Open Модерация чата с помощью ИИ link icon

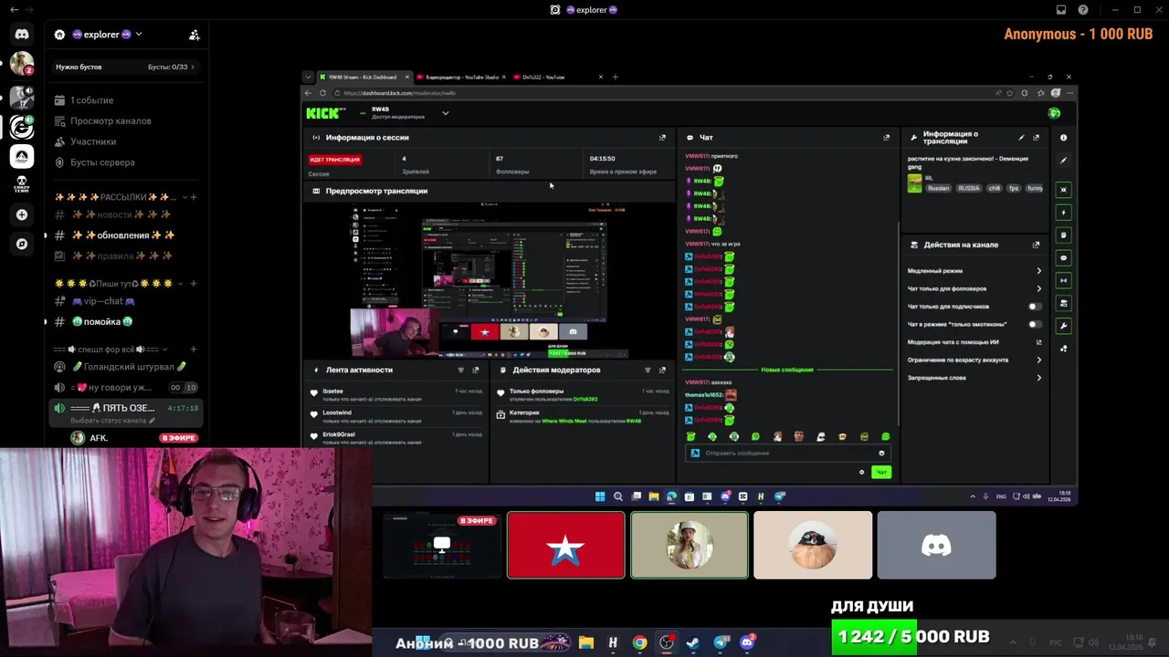tap(1038, 342)
